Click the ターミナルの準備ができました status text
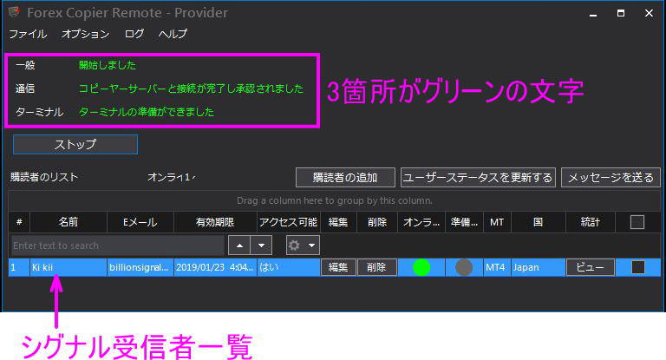 146,112
